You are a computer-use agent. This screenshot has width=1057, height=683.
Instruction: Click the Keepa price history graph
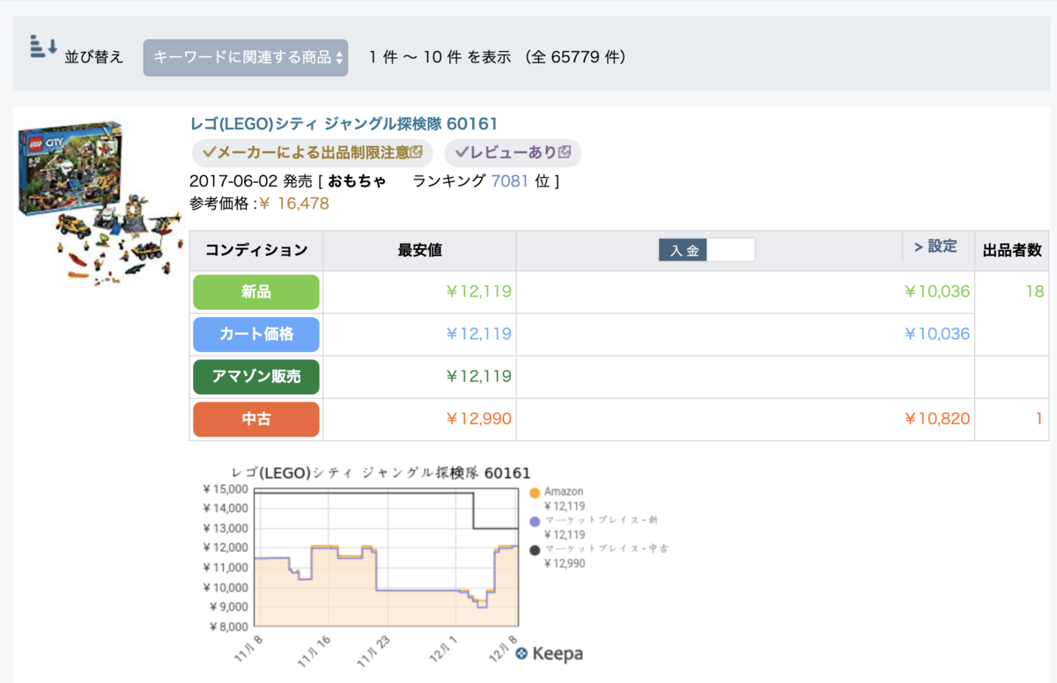click(x=386, y=557)
